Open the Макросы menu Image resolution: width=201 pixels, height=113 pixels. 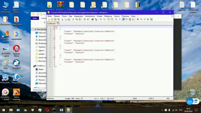[x=108, y=16]
